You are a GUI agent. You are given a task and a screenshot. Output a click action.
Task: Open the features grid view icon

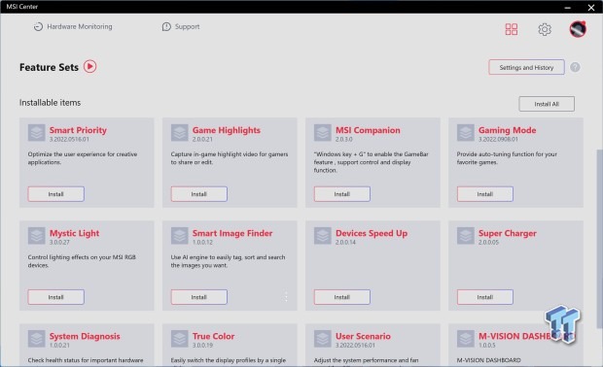511,29
